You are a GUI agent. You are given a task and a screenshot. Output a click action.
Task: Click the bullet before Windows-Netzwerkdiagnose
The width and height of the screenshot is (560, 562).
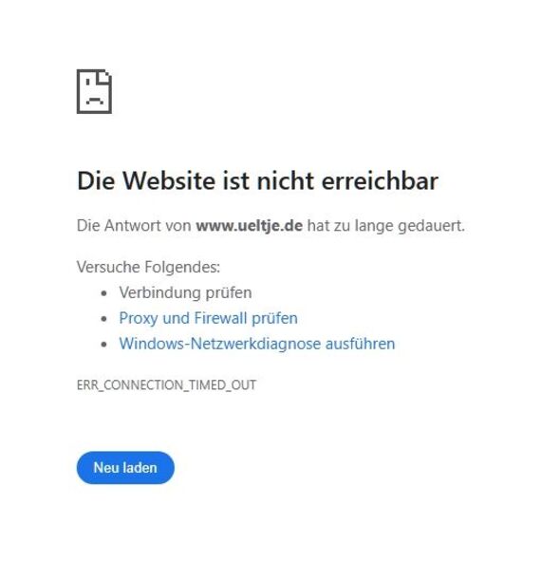103,345
